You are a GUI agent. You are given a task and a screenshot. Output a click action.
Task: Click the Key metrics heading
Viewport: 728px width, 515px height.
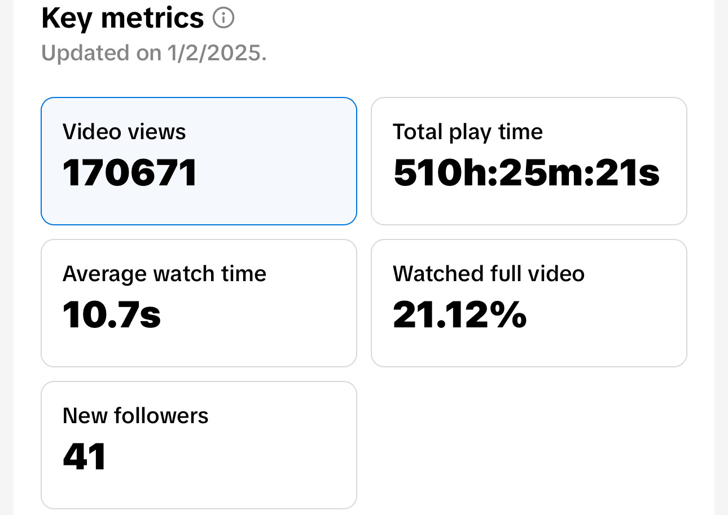coord(122,18)
